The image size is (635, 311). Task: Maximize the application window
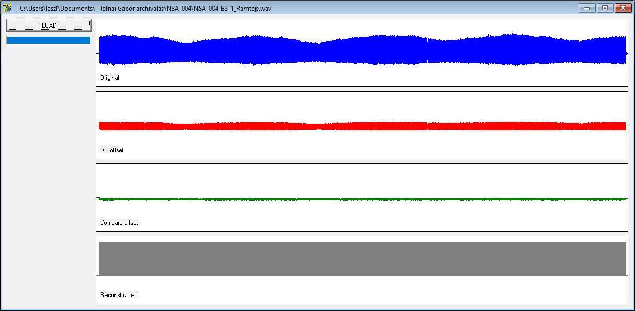pos(605,7)
